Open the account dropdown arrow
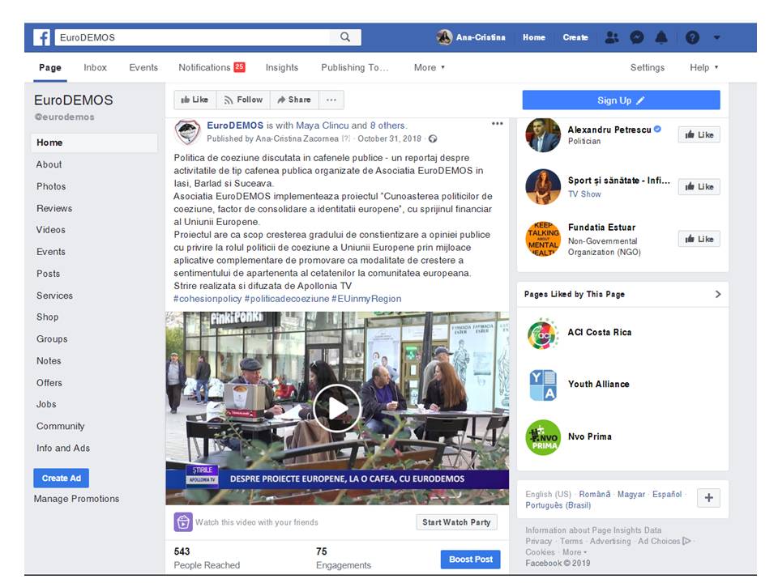This screenshot has width=778, height=583. [717, 37]
